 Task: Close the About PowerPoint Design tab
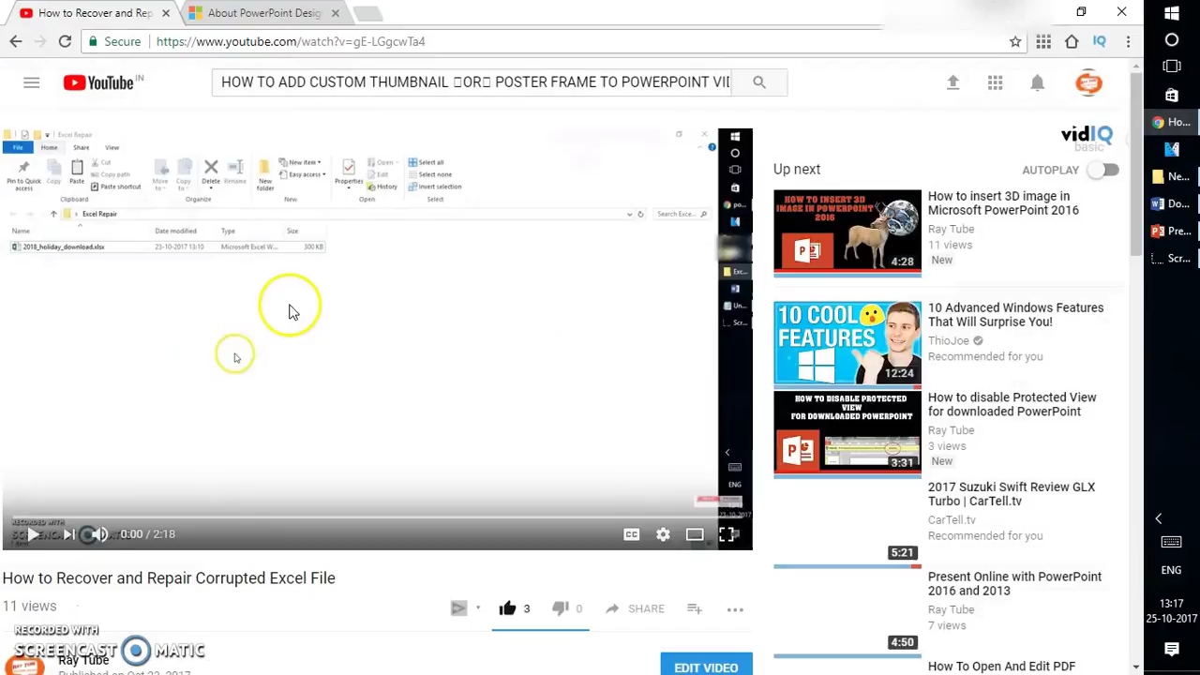click(x=335, y=13)
